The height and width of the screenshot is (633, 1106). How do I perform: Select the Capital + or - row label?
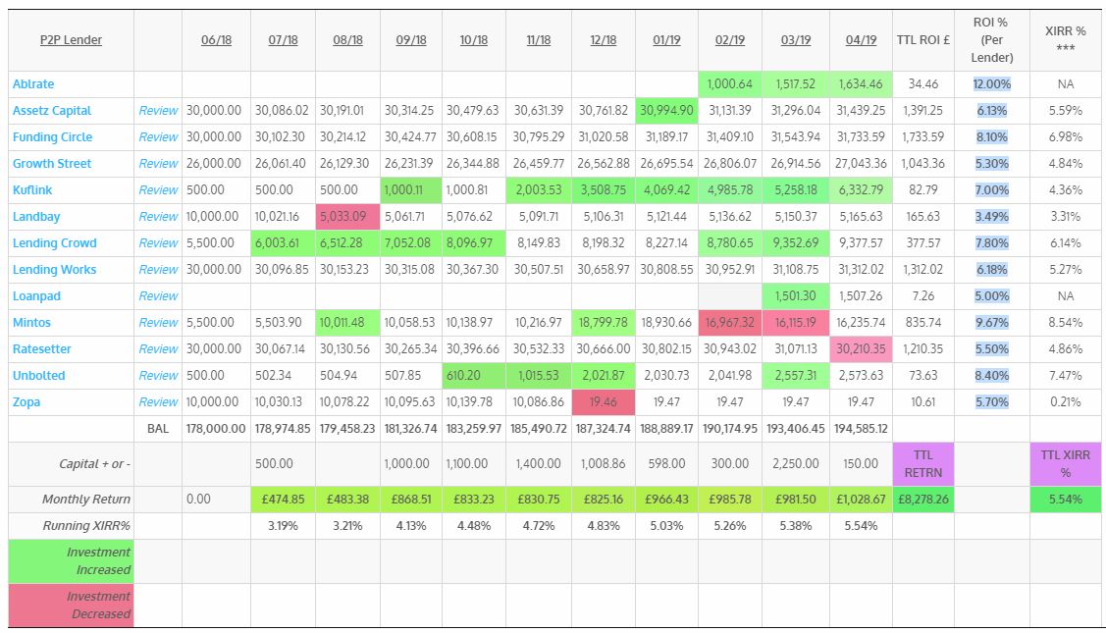[x=94, y=463]
